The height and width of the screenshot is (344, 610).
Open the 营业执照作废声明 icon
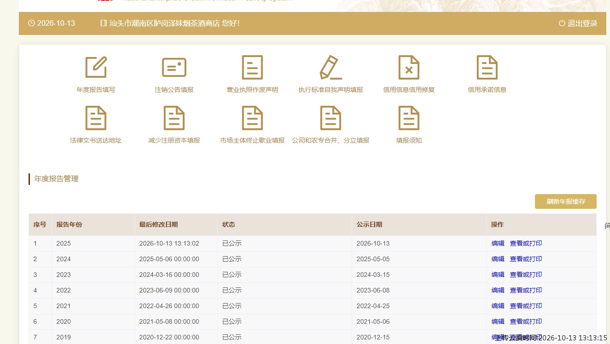pos(252,67)
